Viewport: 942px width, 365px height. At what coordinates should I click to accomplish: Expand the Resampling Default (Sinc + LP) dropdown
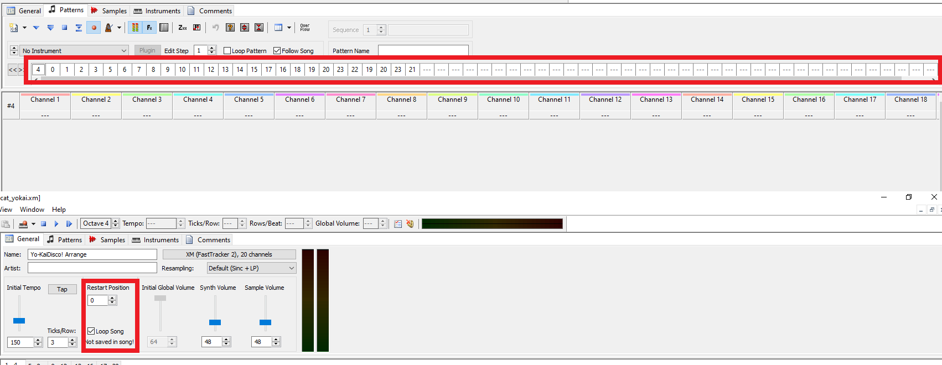pyautogui.click(x=251, y=268)
